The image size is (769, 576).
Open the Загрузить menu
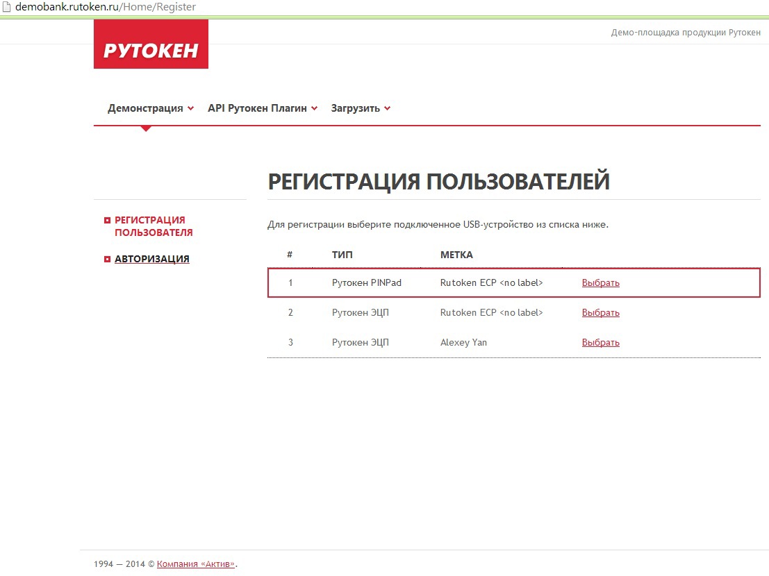click(x=355, y=108)
